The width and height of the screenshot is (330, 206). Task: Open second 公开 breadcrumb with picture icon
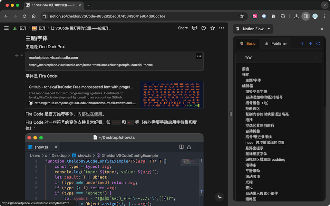(39, 28)
